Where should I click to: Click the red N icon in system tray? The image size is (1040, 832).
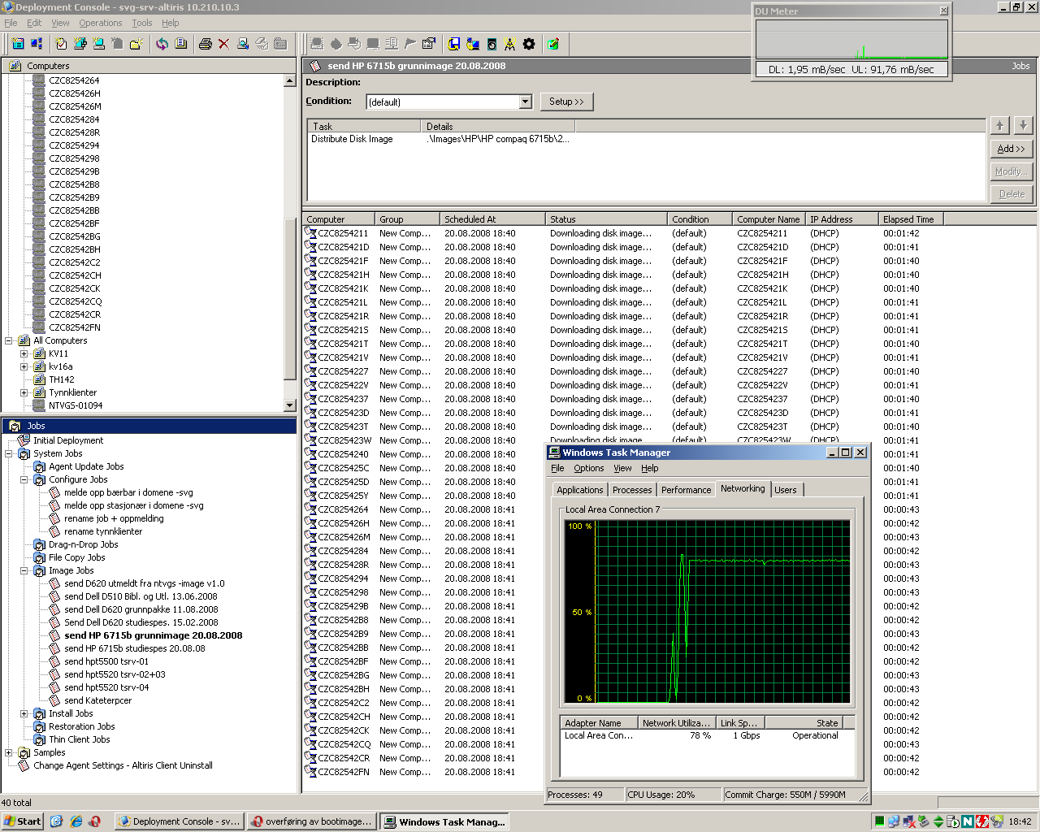pos(967,821)
